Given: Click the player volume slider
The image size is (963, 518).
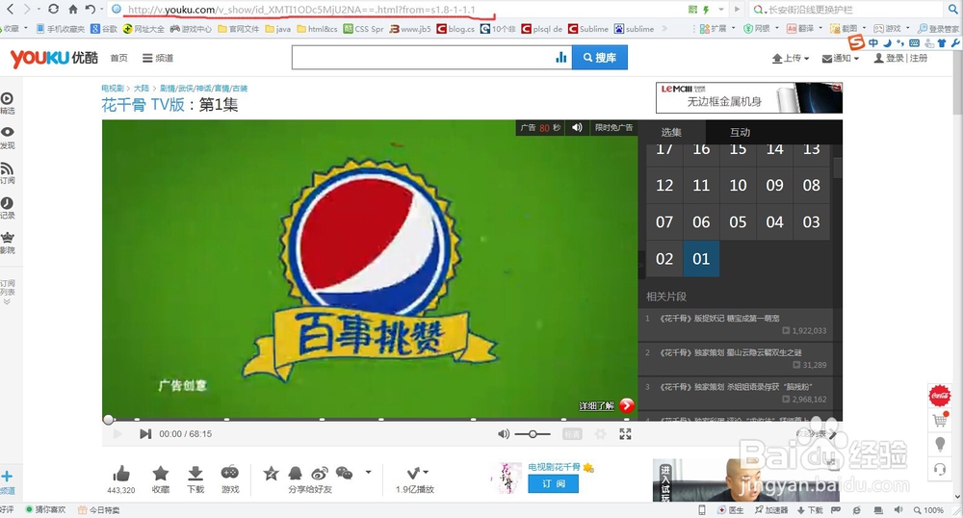Looking at the screenshot, I should click(x=532, y=434).
